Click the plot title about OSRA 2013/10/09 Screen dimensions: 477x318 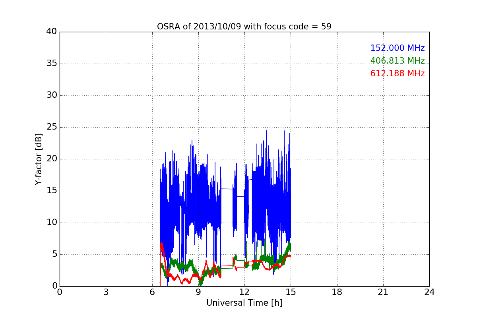[244, 27]
